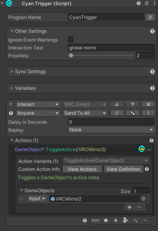Open help for Sync Settings
The width and height of the screenshot is (158, 231).
coord(152,71)
